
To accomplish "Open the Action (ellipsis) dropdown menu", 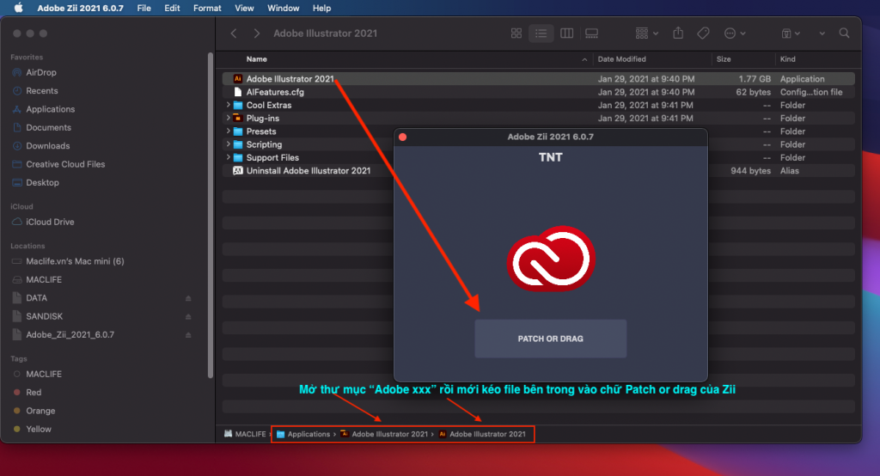I will (735, 34).
